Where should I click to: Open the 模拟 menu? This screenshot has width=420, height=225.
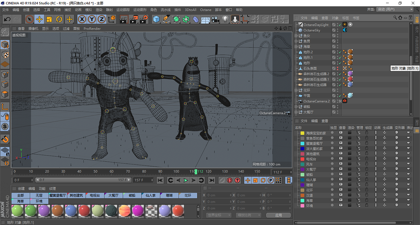pyautogui.click(x=89, y=10)
